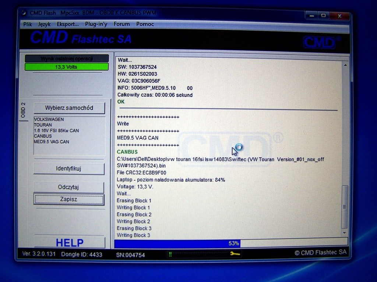
Task: Click the write progress bar showing 53%
Action: 231,243
